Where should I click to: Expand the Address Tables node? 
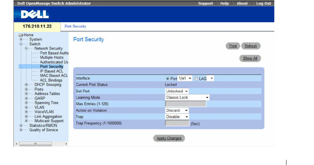tap(26, 94)
